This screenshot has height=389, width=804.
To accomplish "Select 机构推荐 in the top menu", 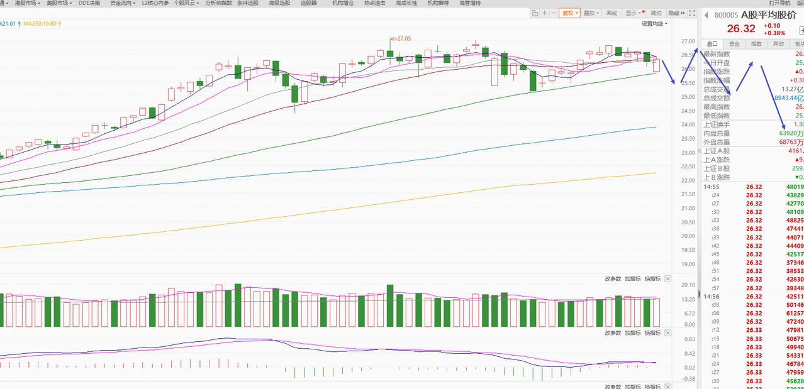I will (438, 3).
